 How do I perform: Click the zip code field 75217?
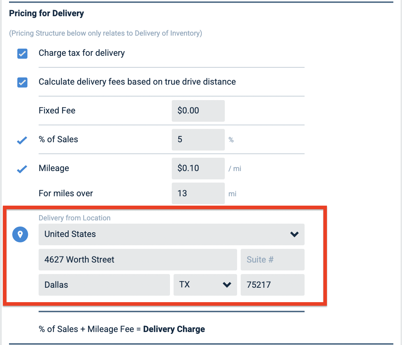click(272, 285)
